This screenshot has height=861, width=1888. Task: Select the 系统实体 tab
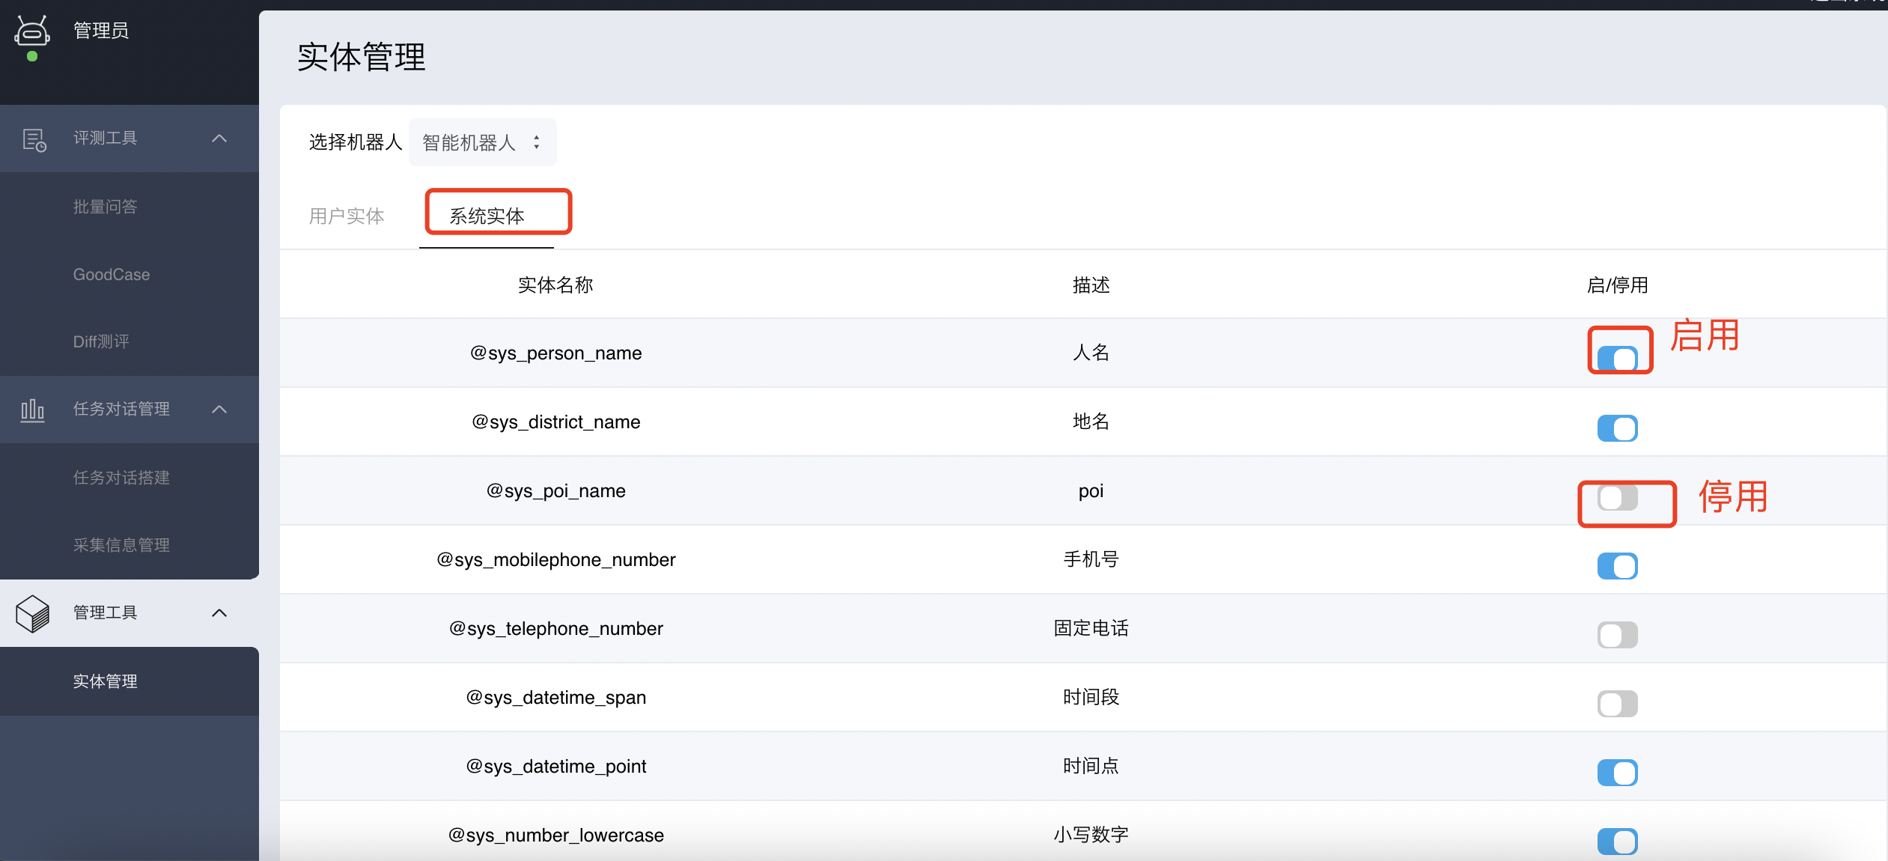[487, 216]
